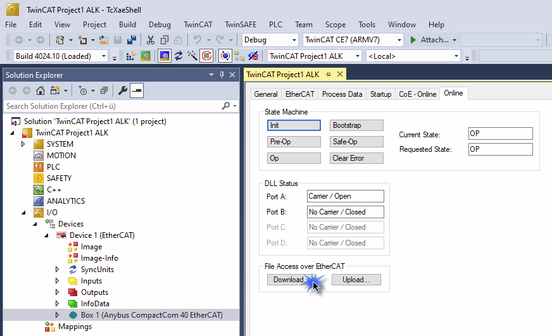Click the Activate Configuration stairs icon
This screenshot has height=336, width=552.
[131, 56]
